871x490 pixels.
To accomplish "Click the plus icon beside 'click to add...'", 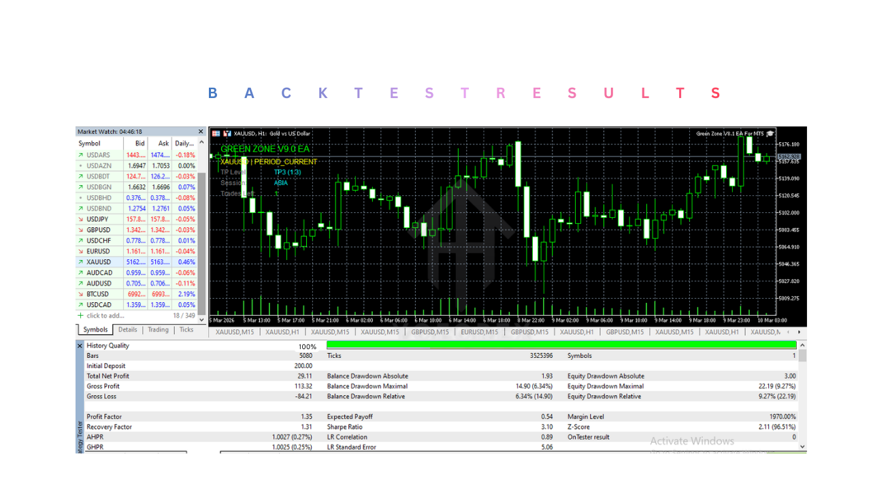I will (x=81, y=316).
